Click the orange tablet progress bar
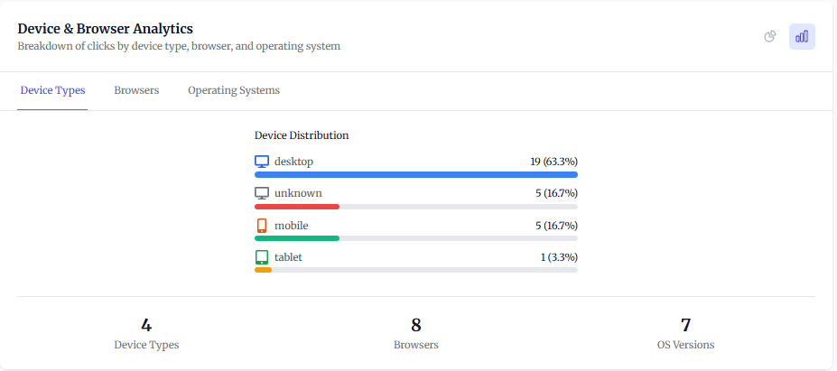 pyautogui.click(x=263, y=270)
